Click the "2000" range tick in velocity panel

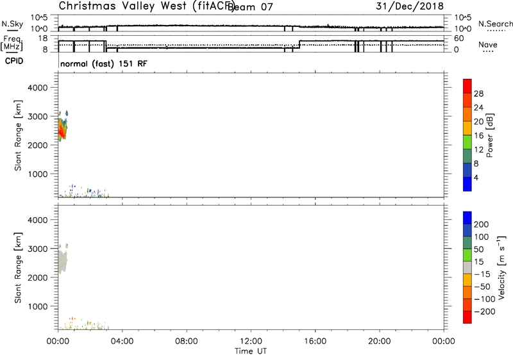pos(37,277)
